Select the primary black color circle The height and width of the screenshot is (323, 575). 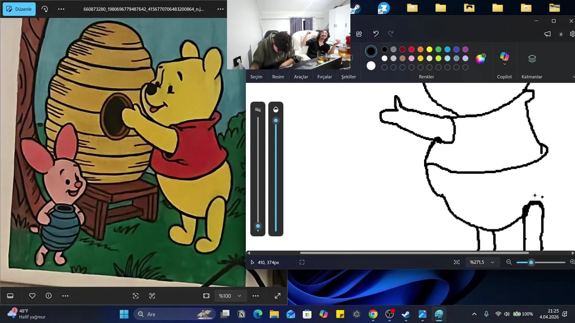pos(371,52)
